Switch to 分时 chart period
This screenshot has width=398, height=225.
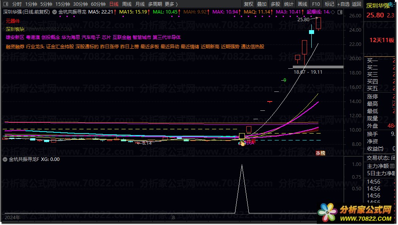pos(17,4)
